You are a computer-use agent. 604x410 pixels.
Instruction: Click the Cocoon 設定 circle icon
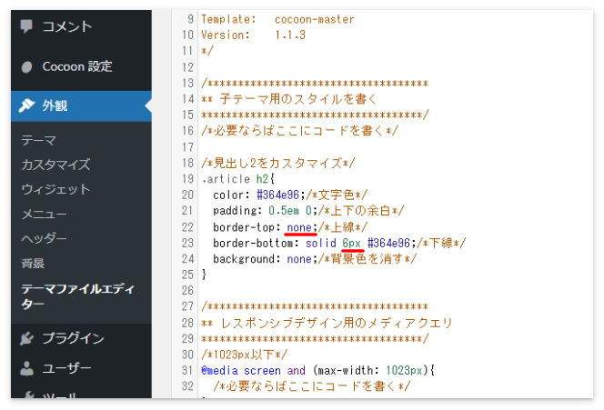tap(26, 67)
